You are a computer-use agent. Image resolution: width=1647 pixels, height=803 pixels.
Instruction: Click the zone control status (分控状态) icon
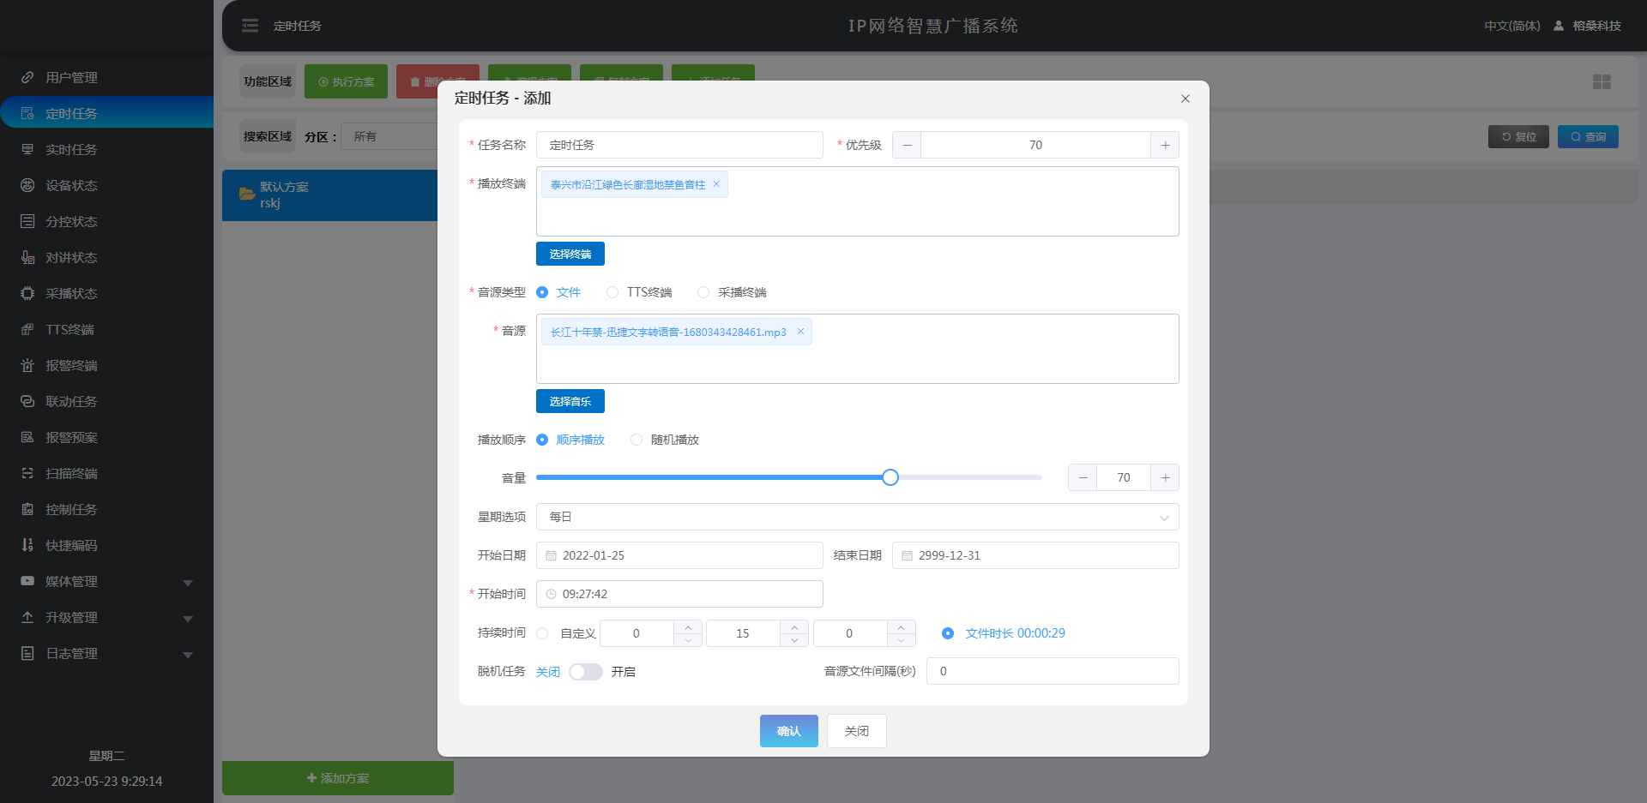point(27,221)
